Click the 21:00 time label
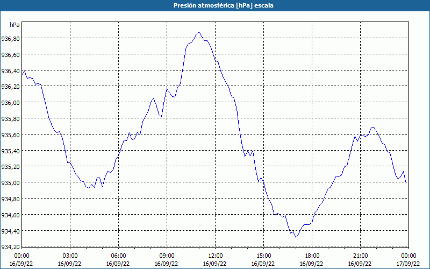430x269 pixels. click(x=360, y=256)
